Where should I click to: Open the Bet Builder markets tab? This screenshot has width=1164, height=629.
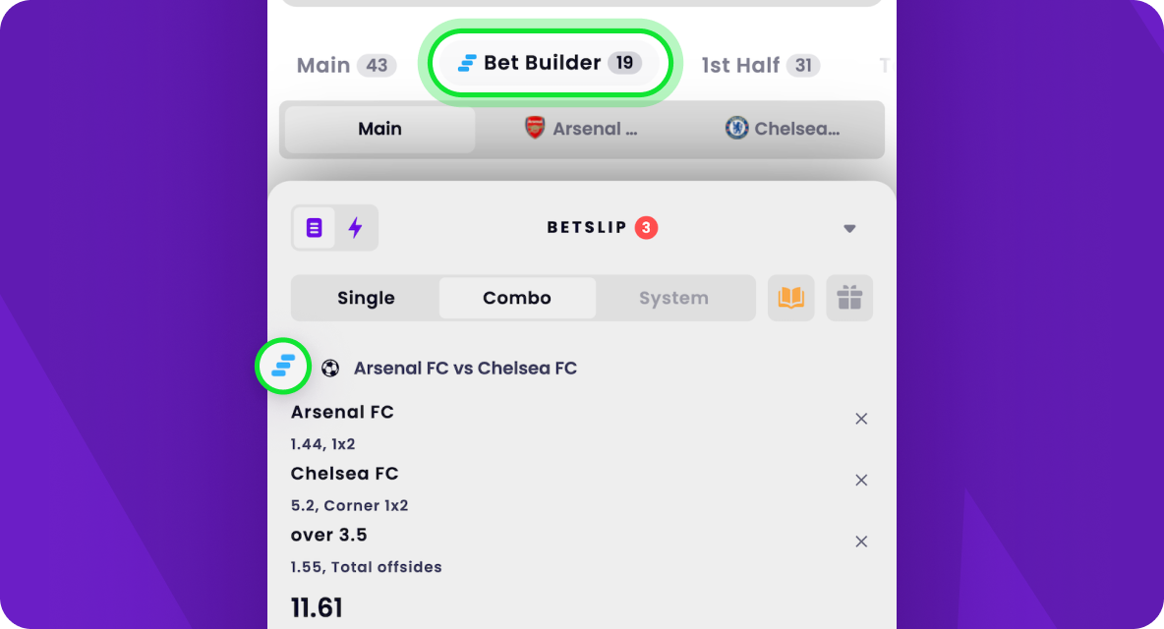click(550, 64)
